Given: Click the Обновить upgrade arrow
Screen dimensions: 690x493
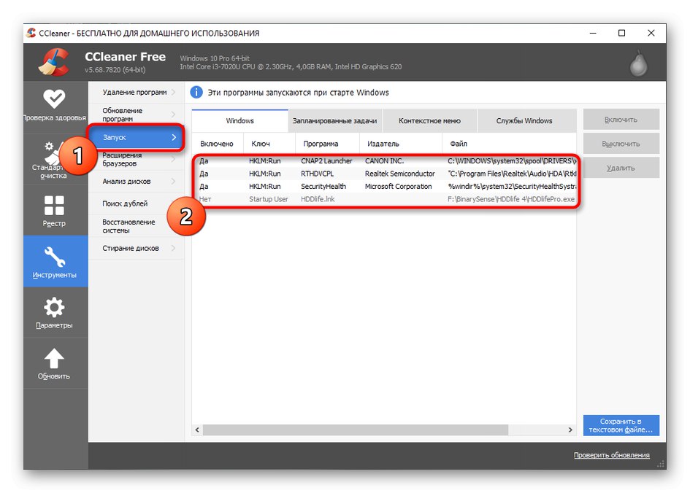Looking at the screenshot, I should tap(54, 358).
